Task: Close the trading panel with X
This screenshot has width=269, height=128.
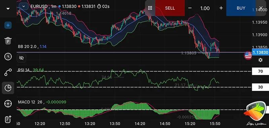Action: [261, 8]
